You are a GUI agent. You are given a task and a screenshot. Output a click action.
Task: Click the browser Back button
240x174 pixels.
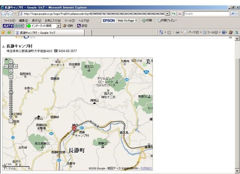[6, 13]
